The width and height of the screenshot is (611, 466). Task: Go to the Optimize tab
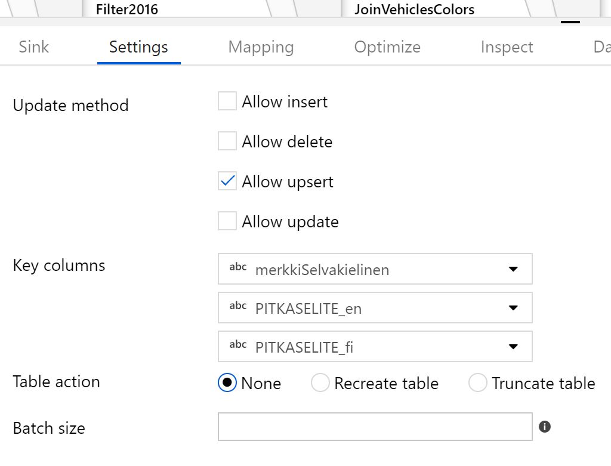tap(387, 47)
